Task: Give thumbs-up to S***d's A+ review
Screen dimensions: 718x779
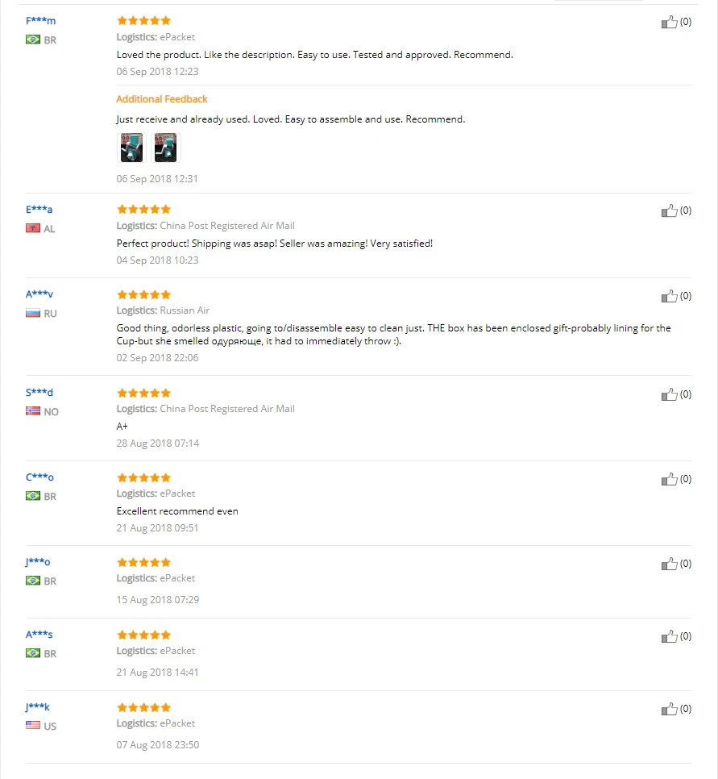Action: click(669, 394)
